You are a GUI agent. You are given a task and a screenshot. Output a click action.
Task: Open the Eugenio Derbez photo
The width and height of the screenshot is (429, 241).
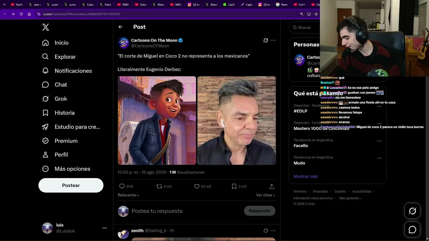tap(237, 120)
